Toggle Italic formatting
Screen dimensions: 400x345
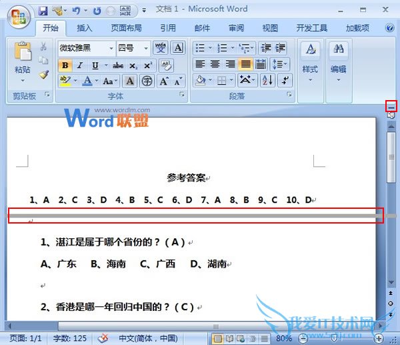[80, 65]
